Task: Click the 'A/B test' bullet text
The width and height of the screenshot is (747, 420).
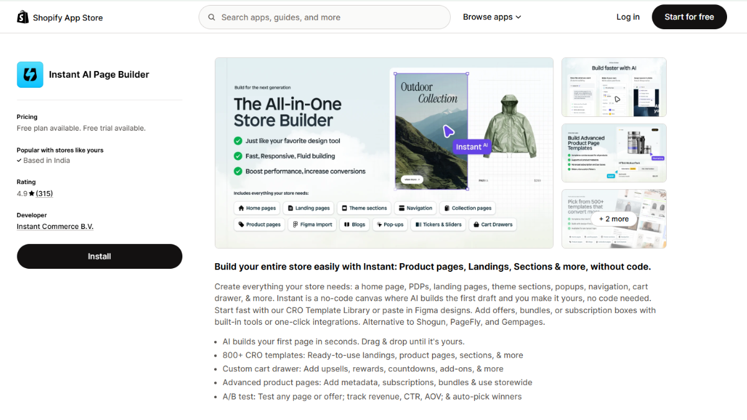Action: 372,396
